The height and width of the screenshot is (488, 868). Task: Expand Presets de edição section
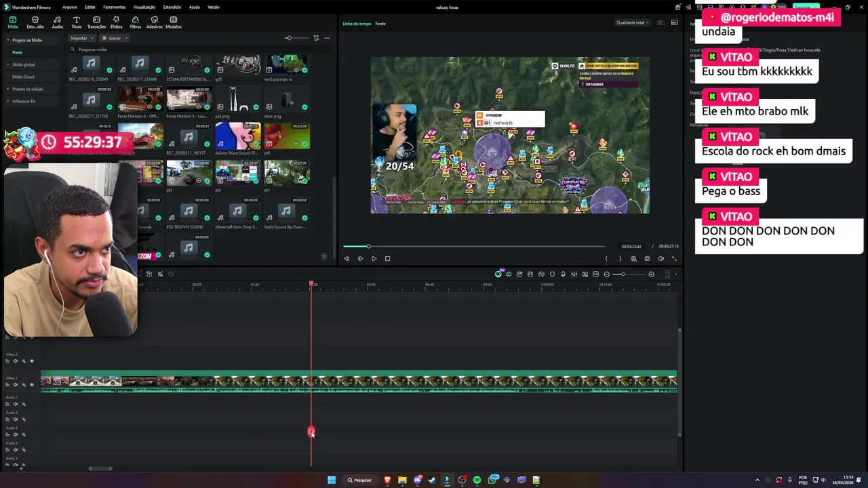9,89
